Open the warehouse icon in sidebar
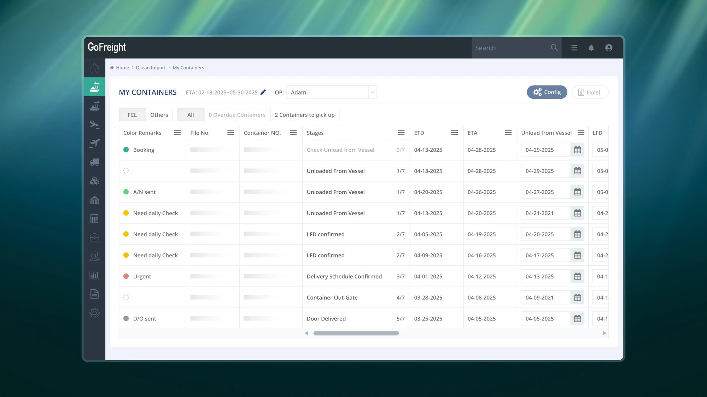The width and height of the screenshot is (707, 397). pyautogui.click(x=94, y=200)
